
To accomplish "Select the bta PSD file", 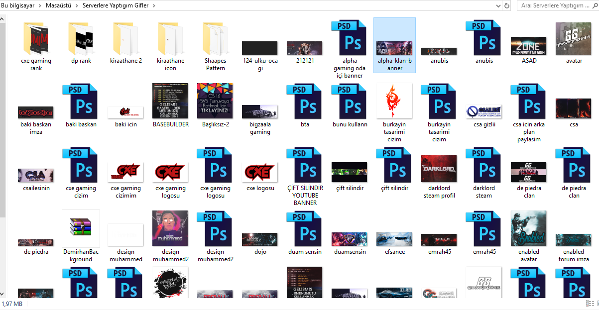I will point(305,102).
